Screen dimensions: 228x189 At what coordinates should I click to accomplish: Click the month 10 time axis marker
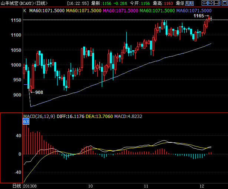click(91, 186)
